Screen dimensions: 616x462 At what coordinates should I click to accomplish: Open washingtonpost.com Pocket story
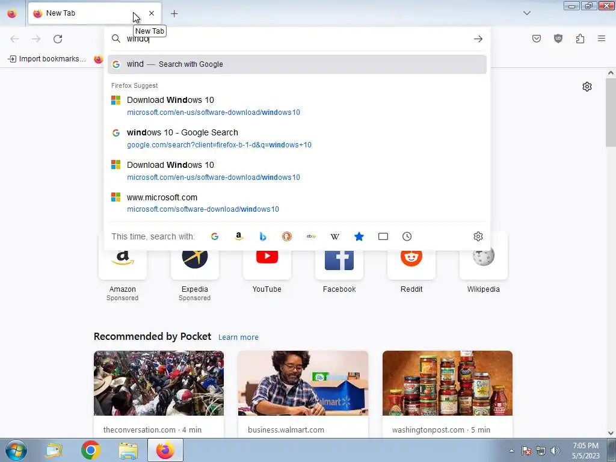tap(448, 394)
